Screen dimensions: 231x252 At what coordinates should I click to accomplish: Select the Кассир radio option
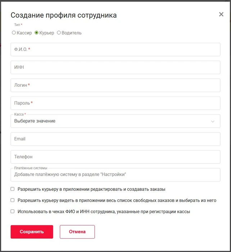pos(14,33)
